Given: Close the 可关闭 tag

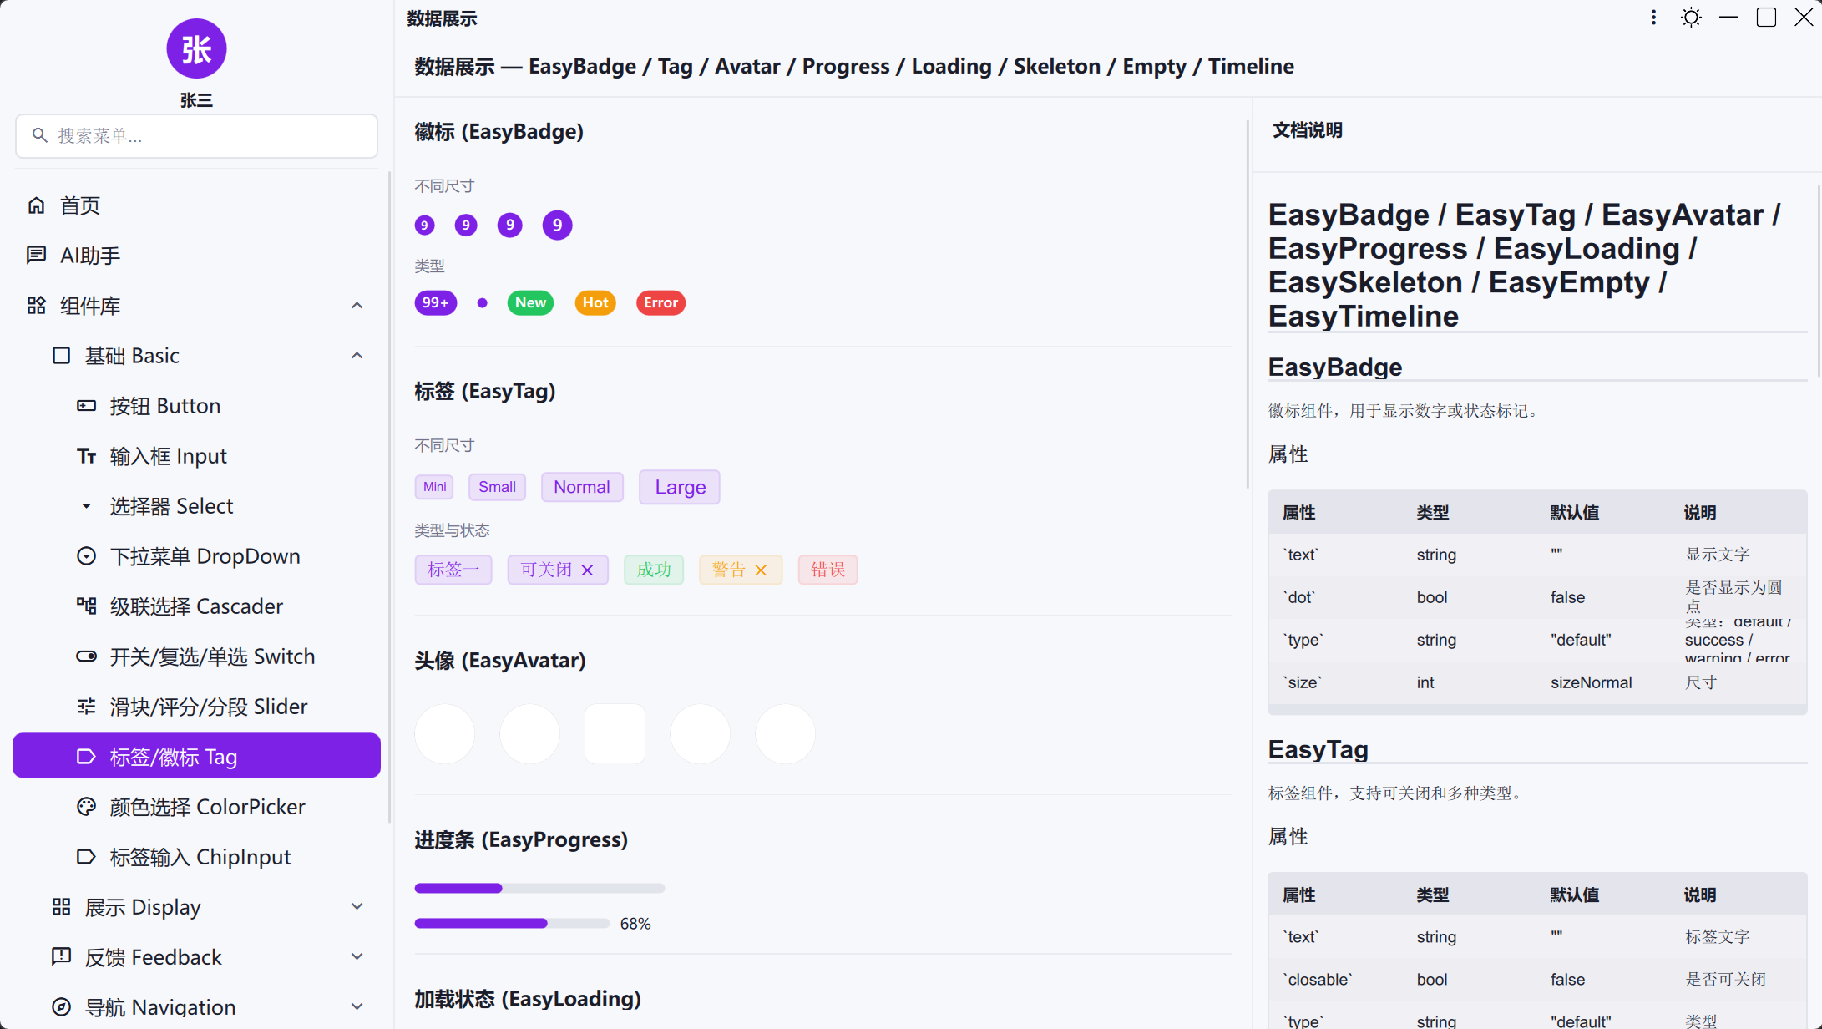Looking at the screenshot, I should pos(587,570).
